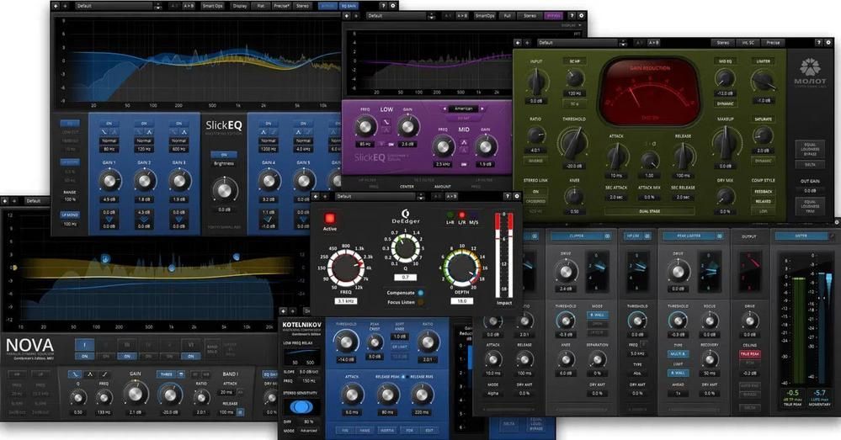Select L/R channel mode in DeEdger

click(x=462, y=215)
